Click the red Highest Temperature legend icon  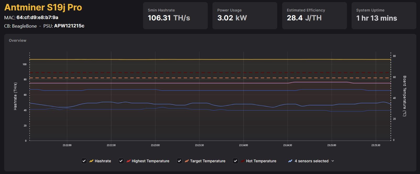128,161
